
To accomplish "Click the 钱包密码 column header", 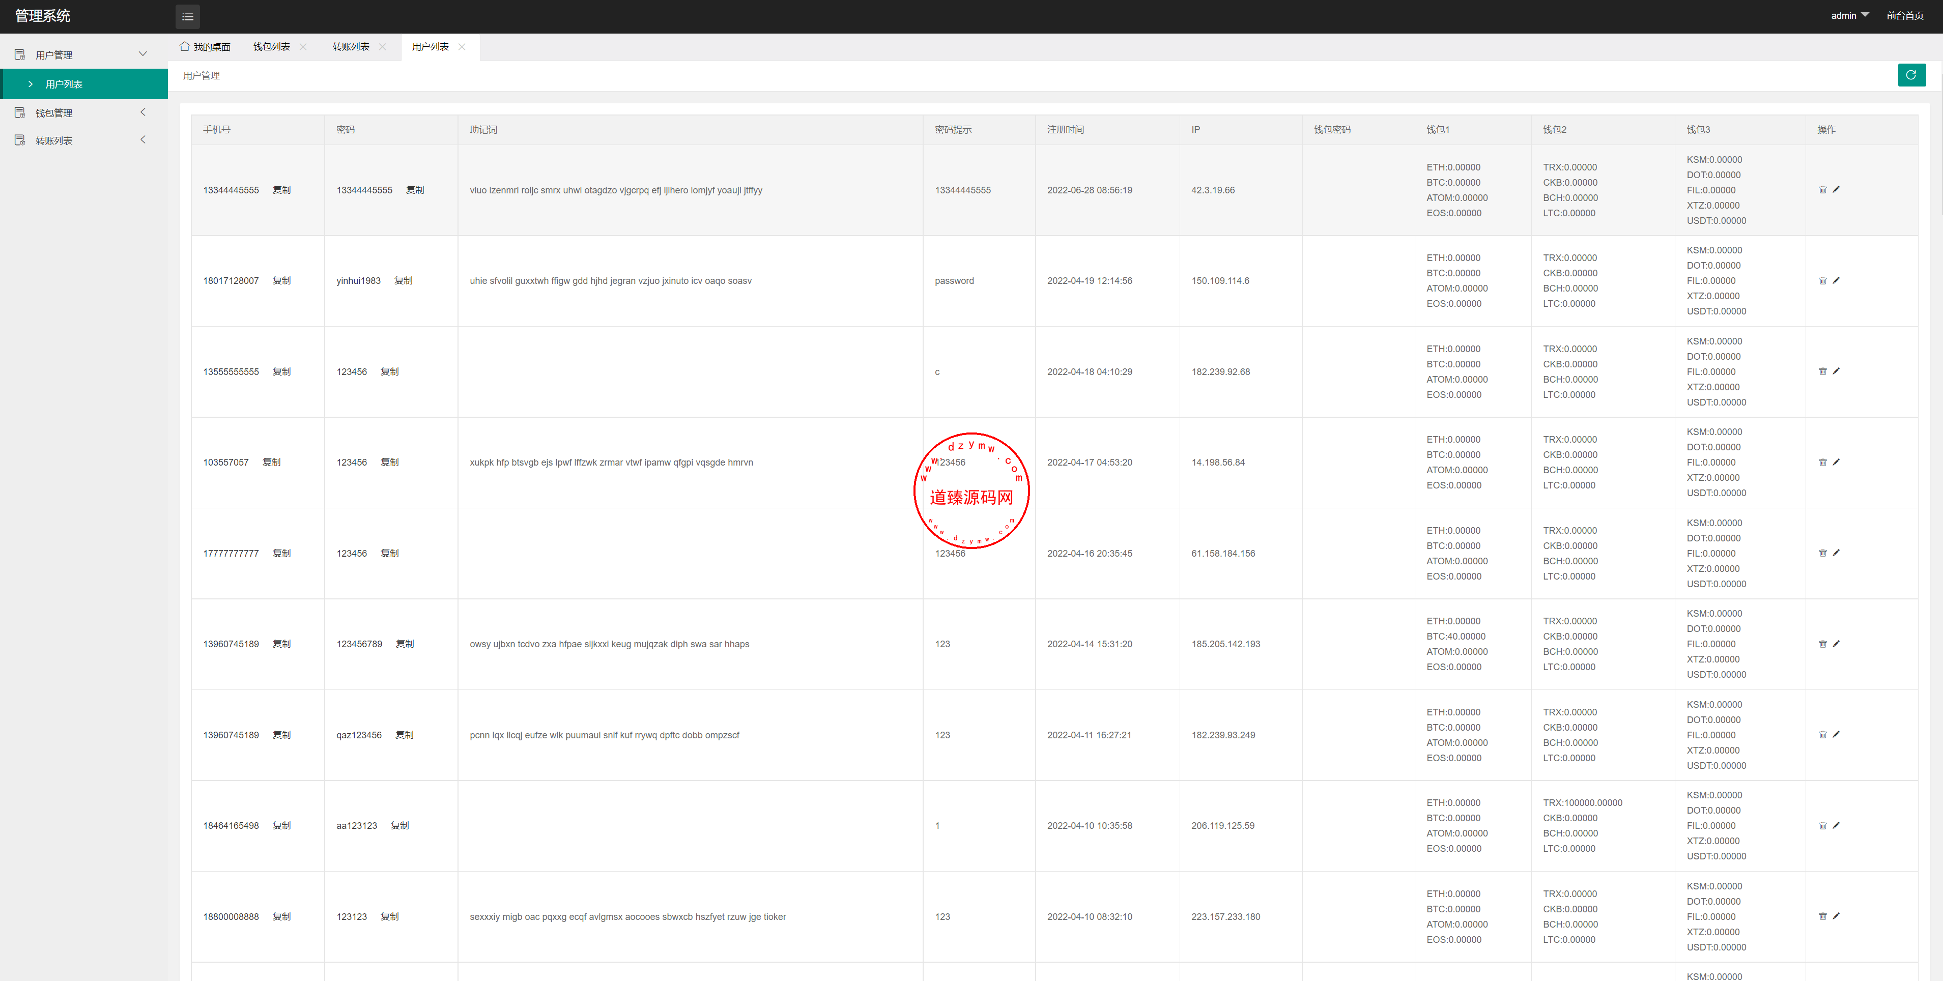I will click(1332, 130).
